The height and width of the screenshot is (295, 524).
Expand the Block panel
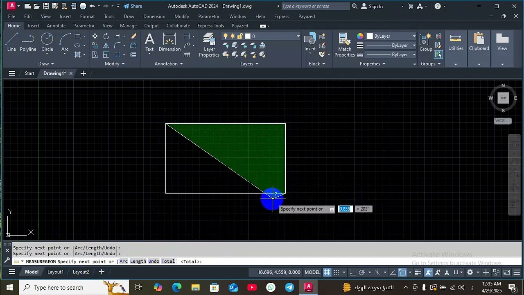click(x=317, y=64)
